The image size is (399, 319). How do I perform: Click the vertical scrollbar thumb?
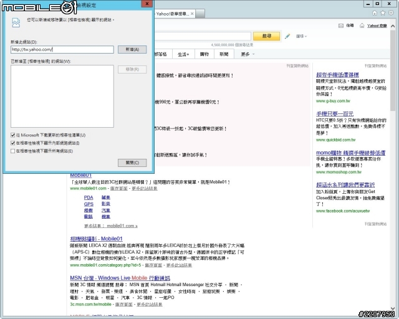393,71
